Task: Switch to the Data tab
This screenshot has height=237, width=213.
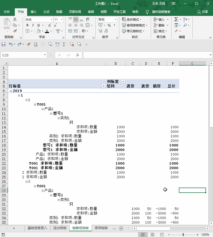Action: 59,12
